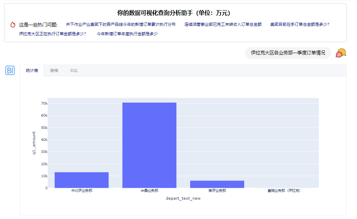Click the BI assistant avatar icon
Image resolution: width=357 pixels, height=219 pixels.
click(10, 70)
